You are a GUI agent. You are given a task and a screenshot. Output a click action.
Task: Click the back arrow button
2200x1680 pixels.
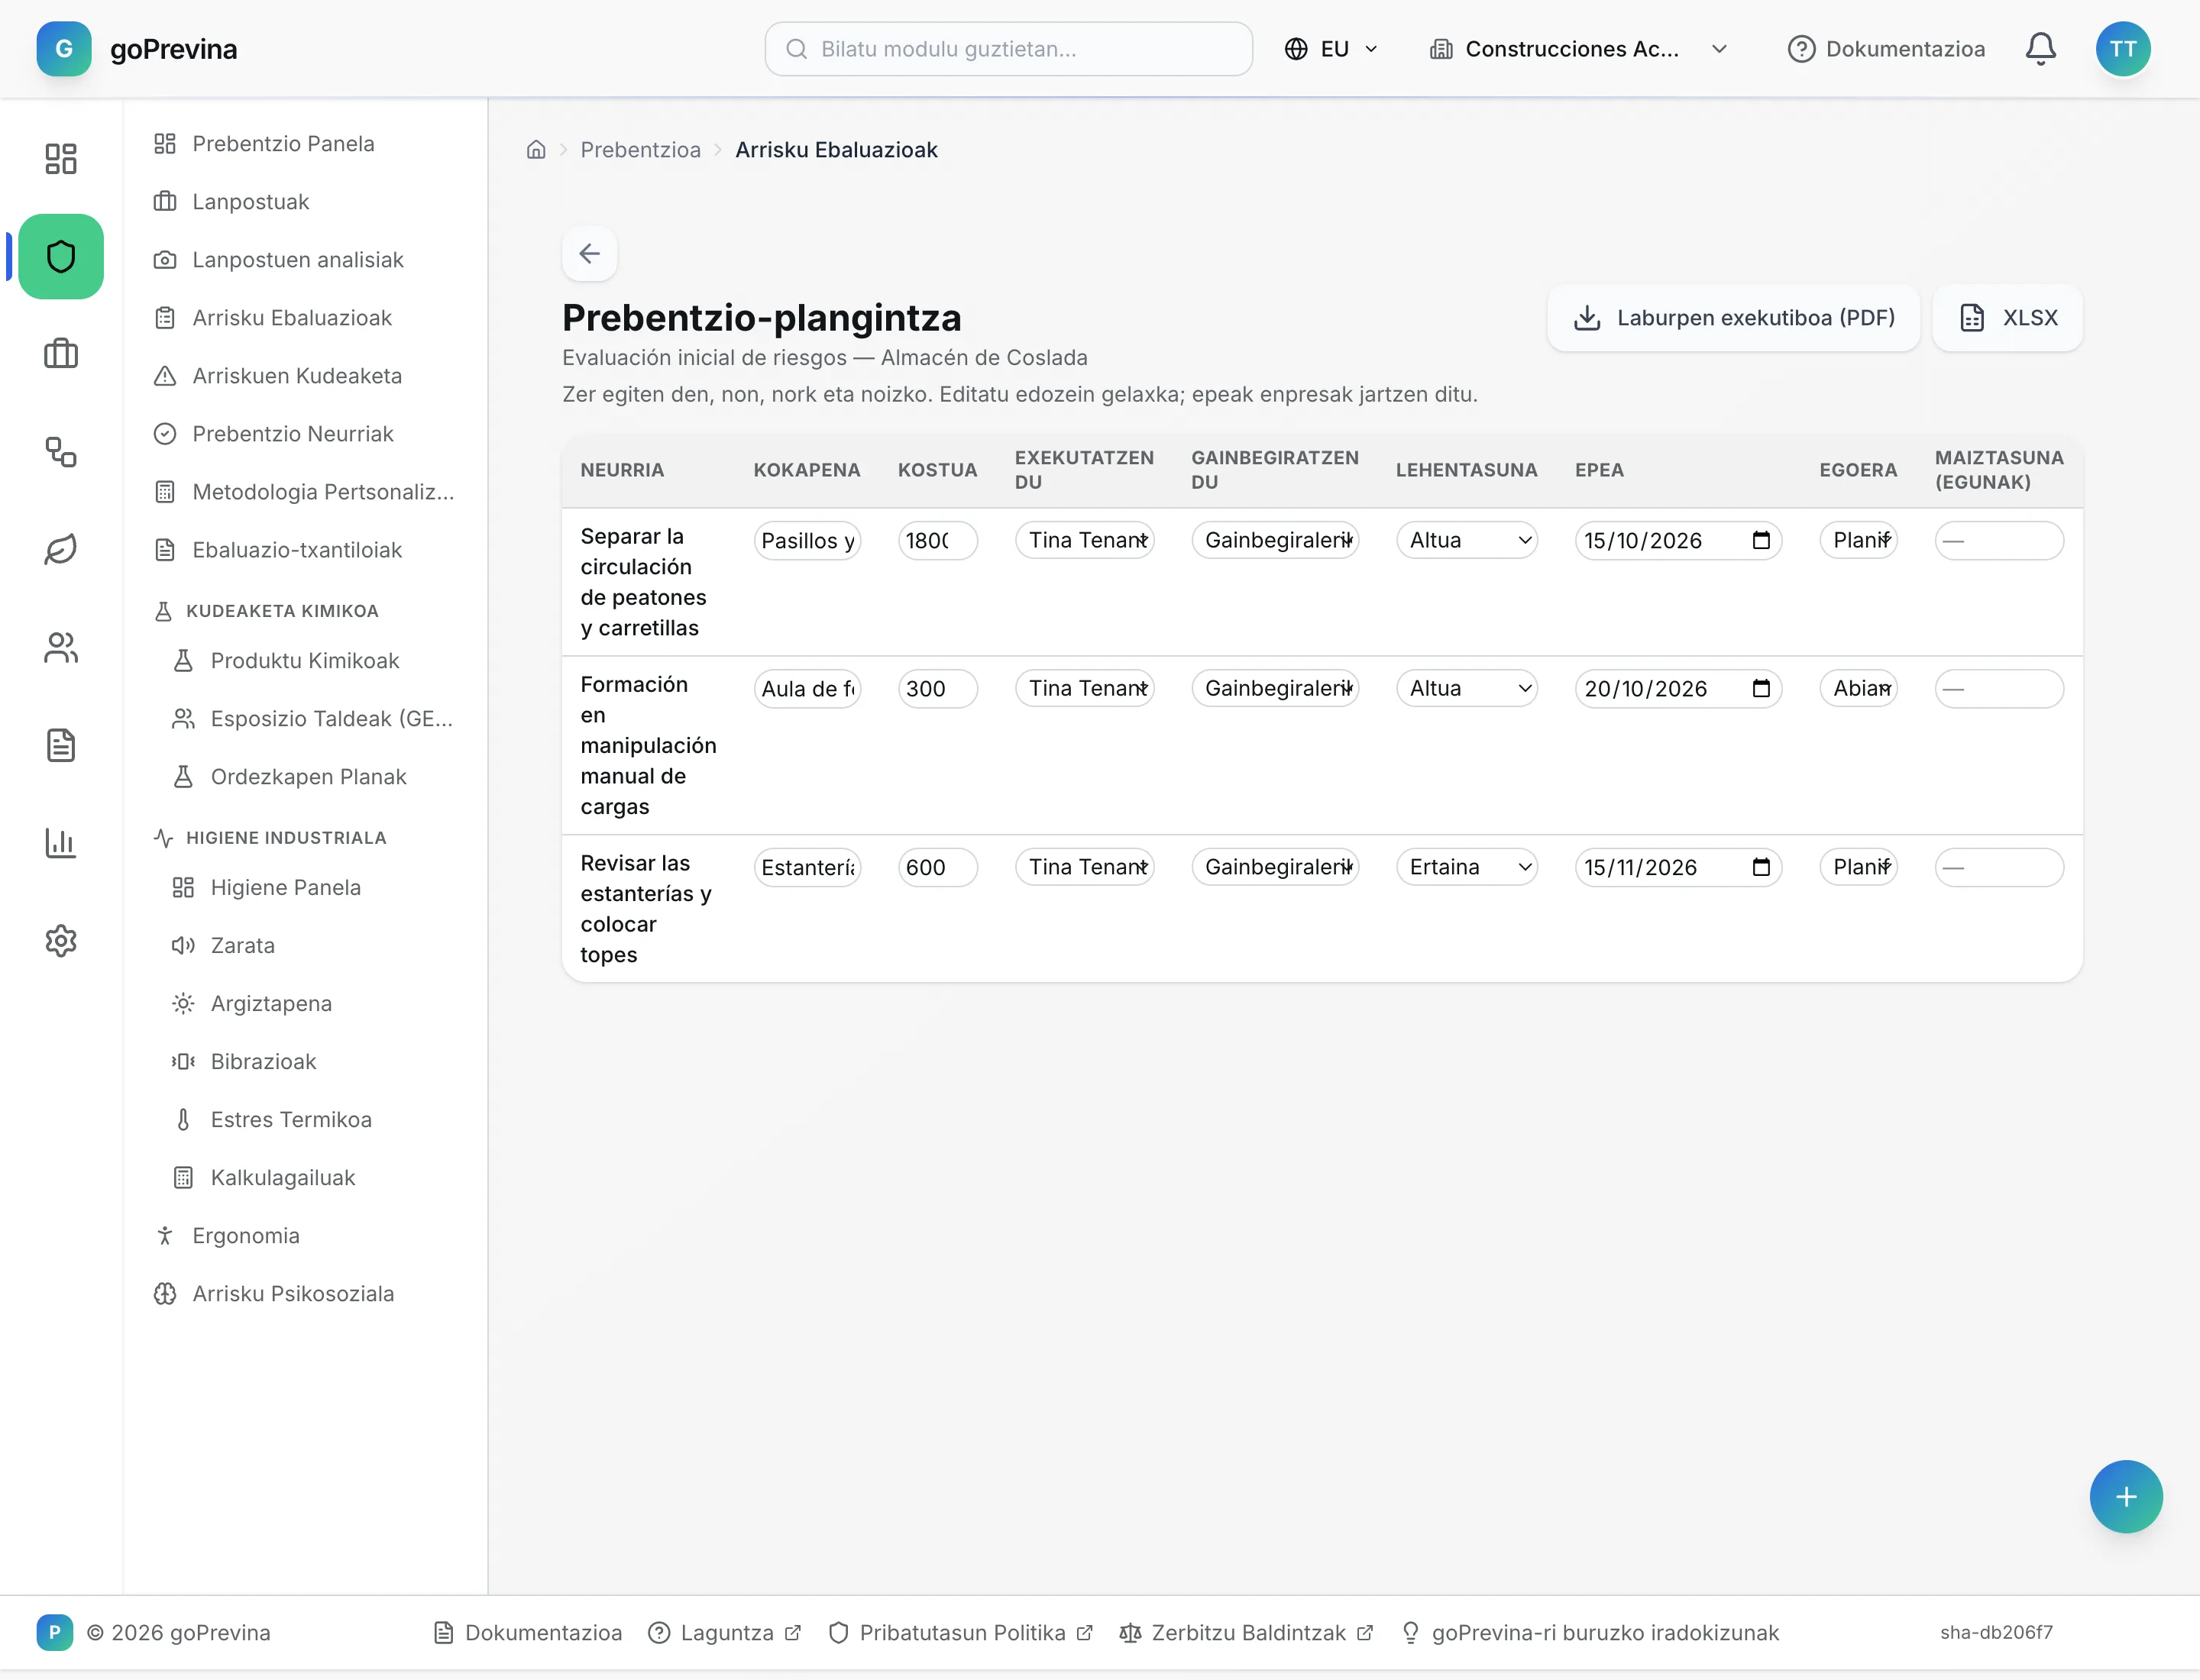[x=589, y=254]
